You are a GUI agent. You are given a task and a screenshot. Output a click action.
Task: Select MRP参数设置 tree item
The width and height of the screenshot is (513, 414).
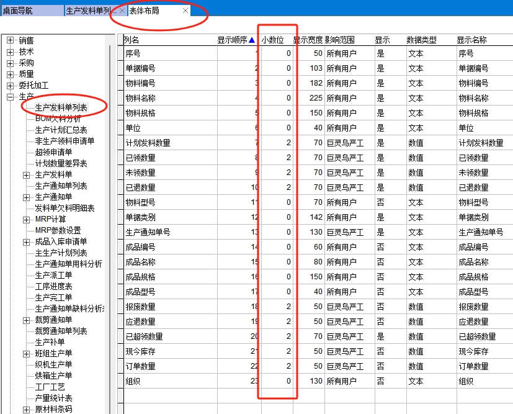pyautogui.click(x=58, y=231)
